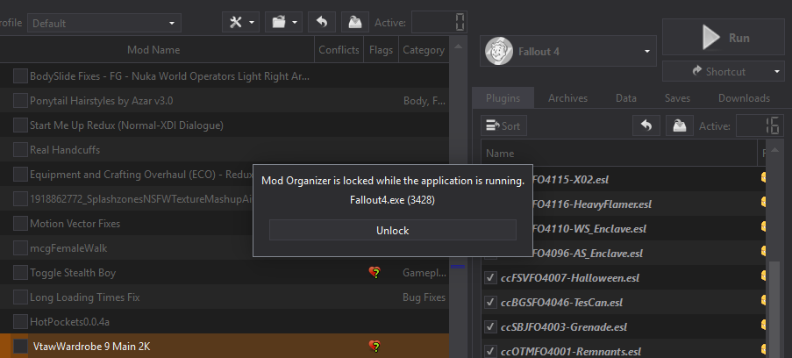The height and width of the screenshot is (358, 792).
Task: Expand the Fallout 4 executable dropdown
Action: [568, 52]
